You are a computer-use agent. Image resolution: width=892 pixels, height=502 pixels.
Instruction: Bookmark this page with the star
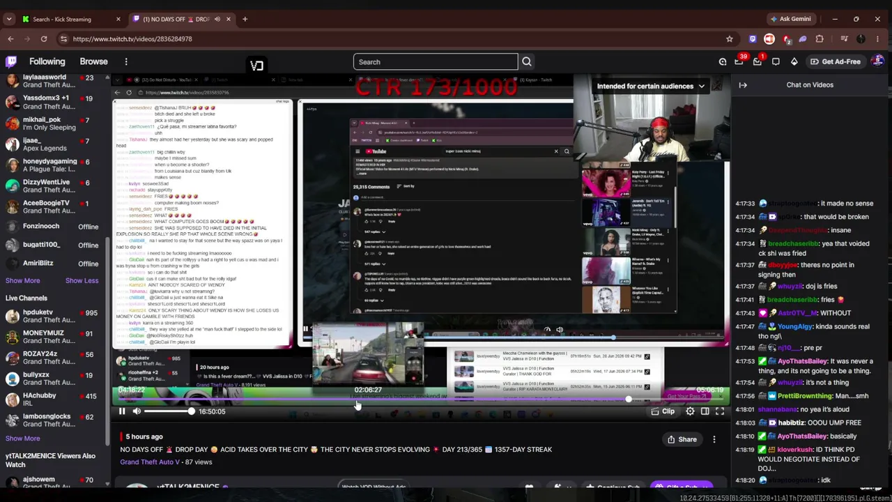(730, 39)
